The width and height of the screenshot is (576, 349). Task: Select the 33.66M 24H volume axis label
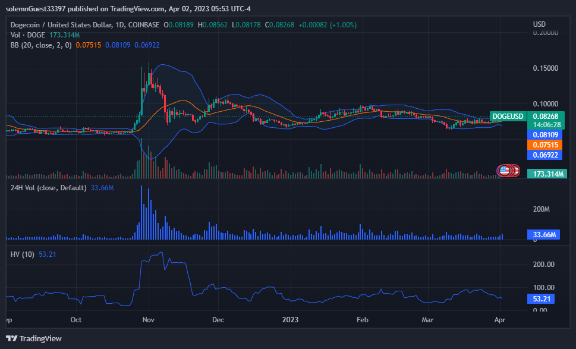[544, 235]
